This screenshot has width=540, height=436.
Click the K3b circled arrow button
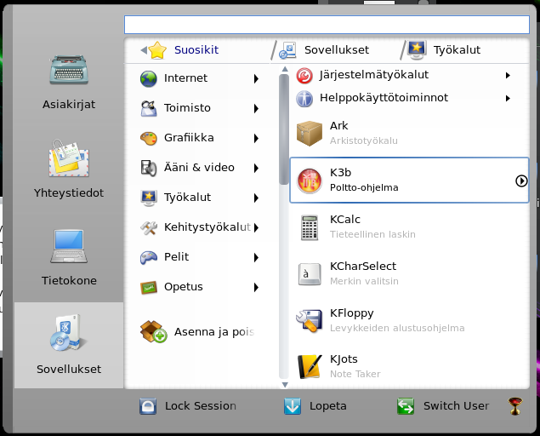(x=521, y=181)
